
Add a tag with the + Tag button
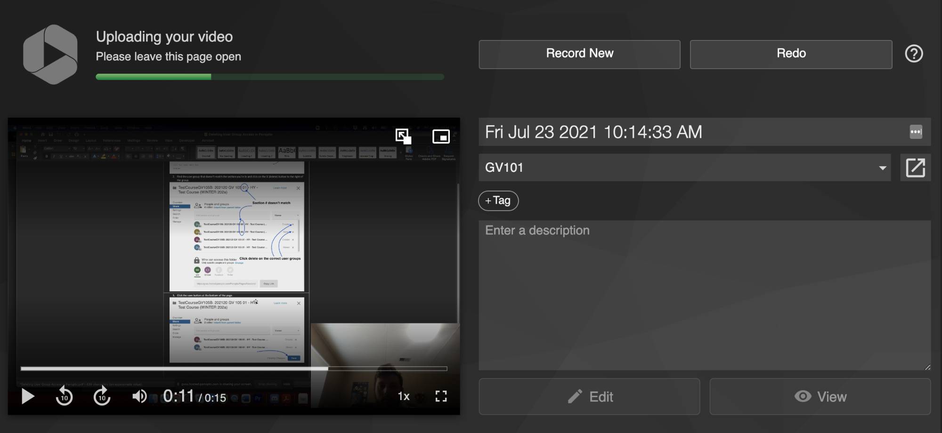pyautogui.click(x=498, y=200)
